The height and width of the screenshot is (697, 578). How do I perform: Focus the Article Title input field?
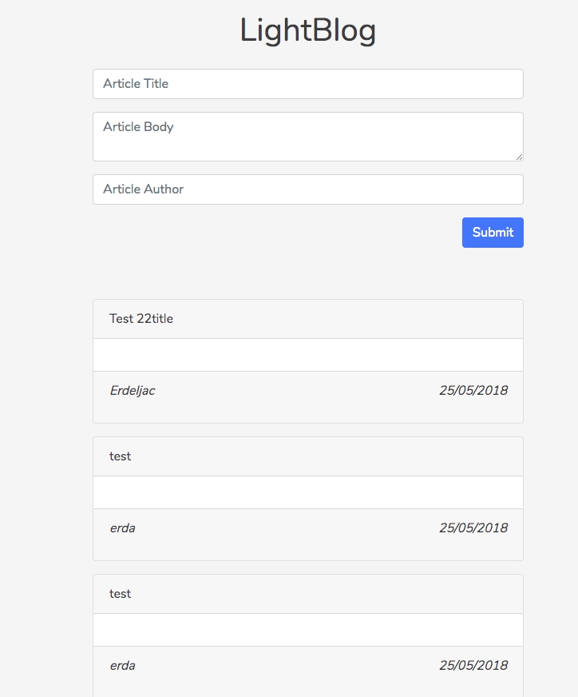click(x=307, y=84)
